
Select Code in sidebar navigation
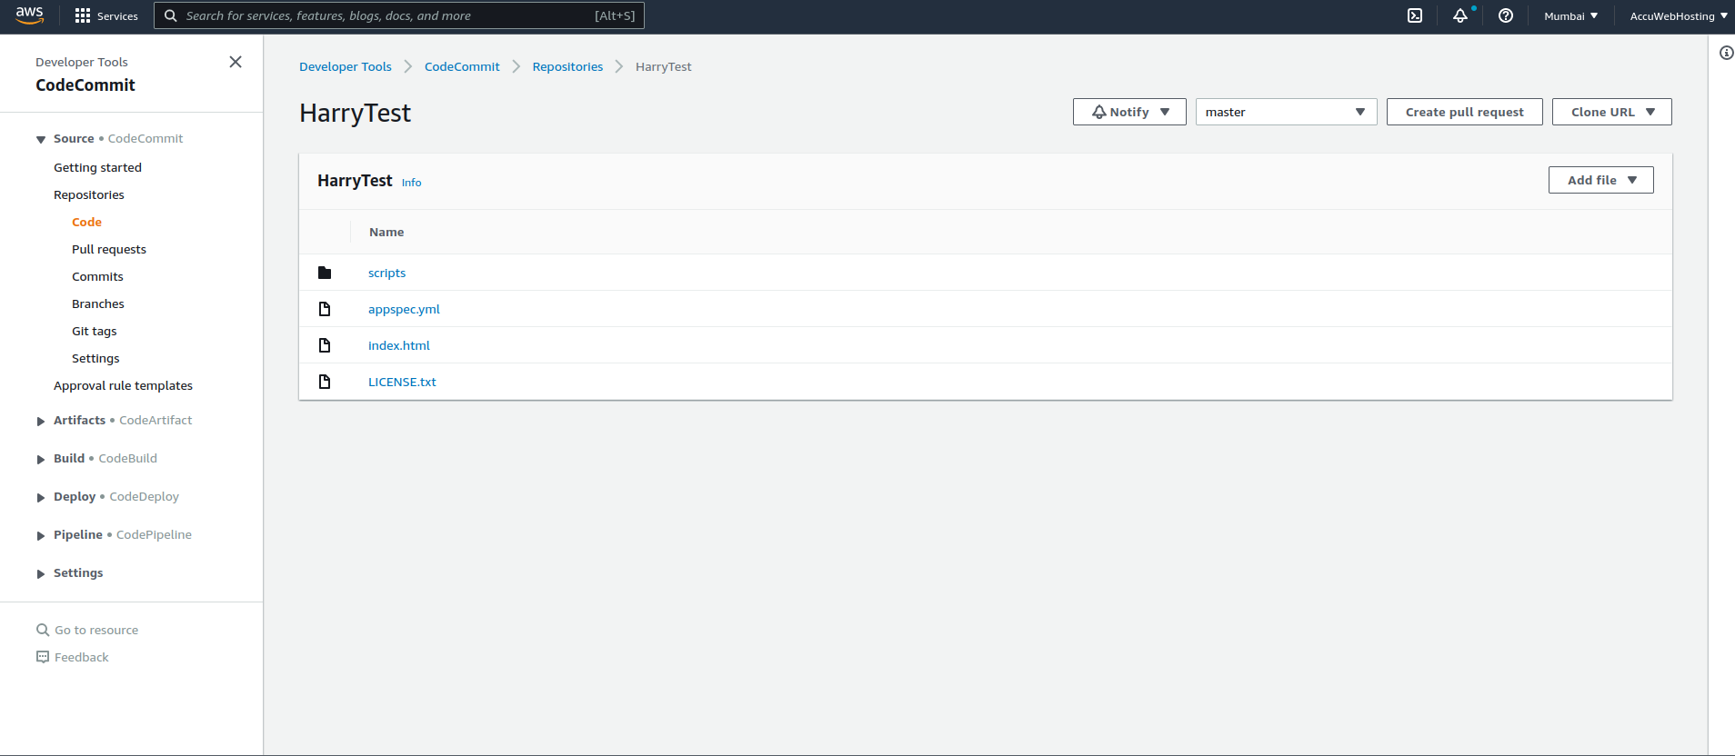(x=86, y=222)
